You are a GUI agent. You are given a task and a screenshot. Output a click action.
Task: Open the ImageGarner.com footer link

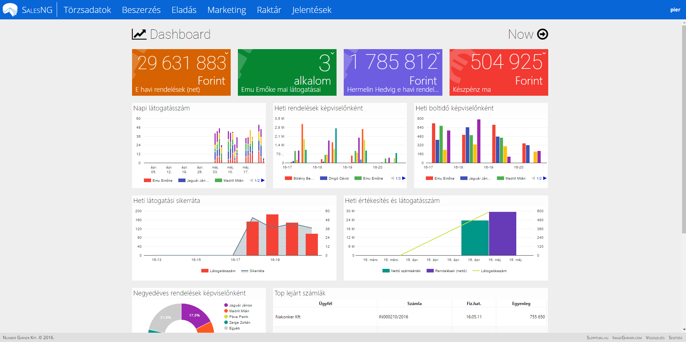[627, 338]
